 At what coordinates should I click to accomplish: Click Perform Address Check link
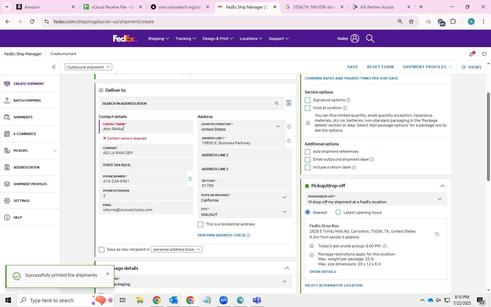(222, 235)
